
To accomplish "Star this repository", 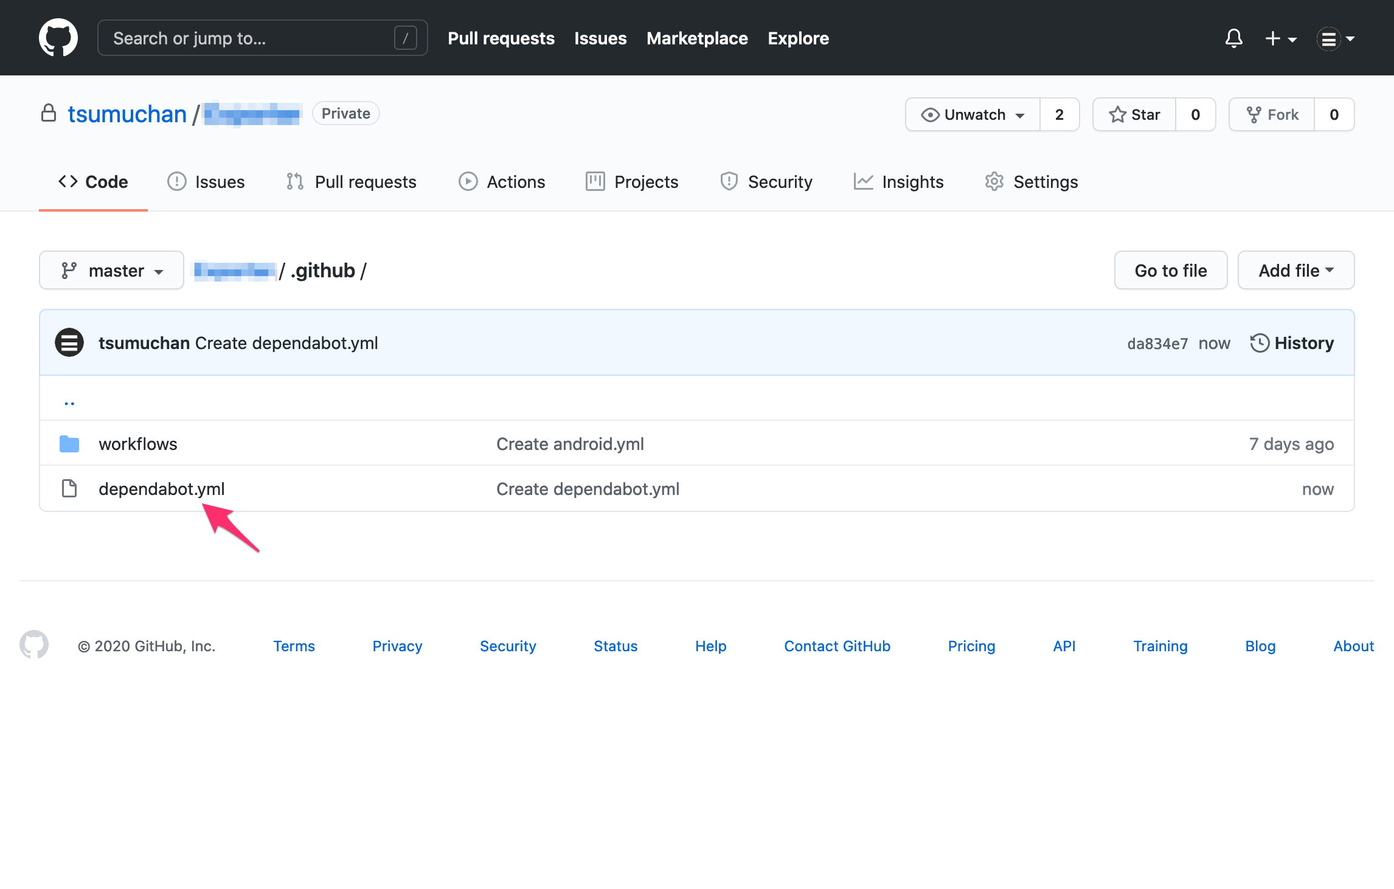I will click(x=1134, y=114).
